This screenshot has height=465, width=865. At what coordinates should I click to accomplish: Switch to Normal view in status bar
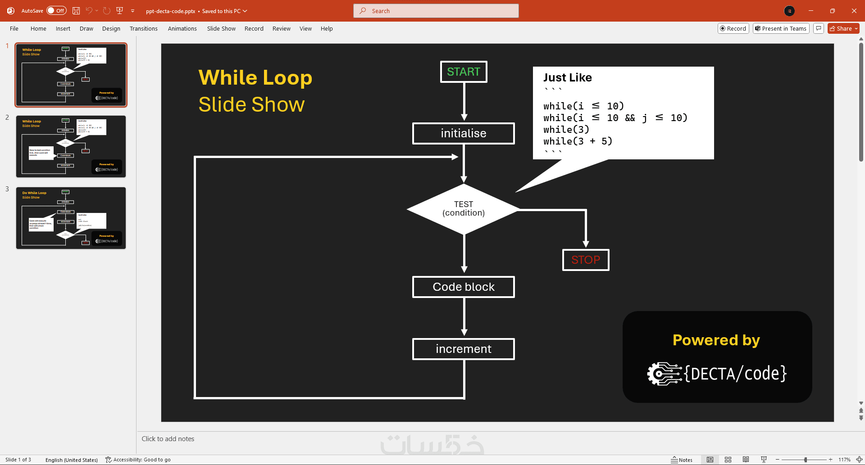(710, 460)
